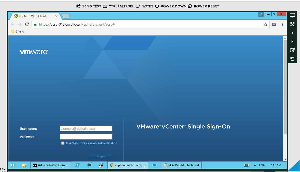Click the fullscreen expand arrows icon
Screen dimensions: 300x172
(292, 24)
